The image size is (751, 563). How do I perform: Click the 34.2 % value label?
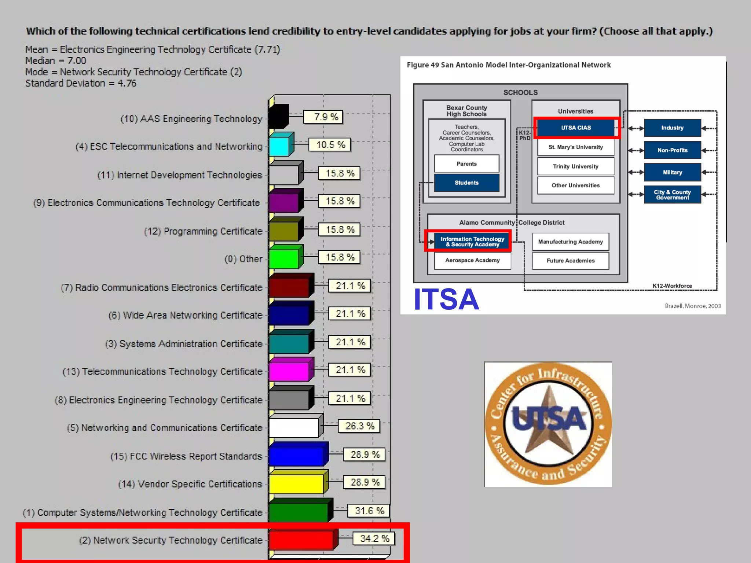point(374,538)
